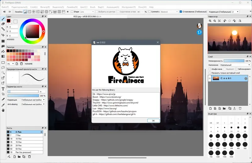Zoom in using Navigator magnifier plus
The width and height of the screenshot is (252, 163).
210,21
